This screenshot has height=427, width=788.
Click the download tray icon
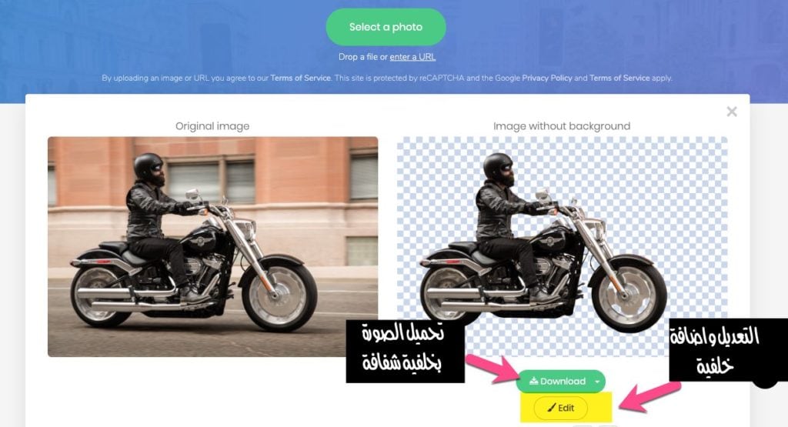pyautogui.click(x=533, y=381)
